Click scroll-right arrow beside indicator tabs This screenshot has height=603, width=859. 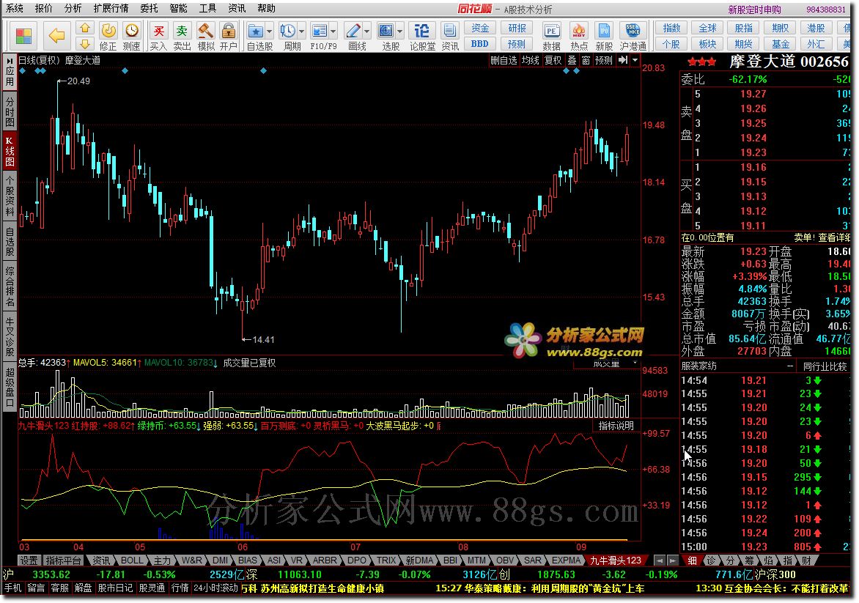[x=672, y=561]
